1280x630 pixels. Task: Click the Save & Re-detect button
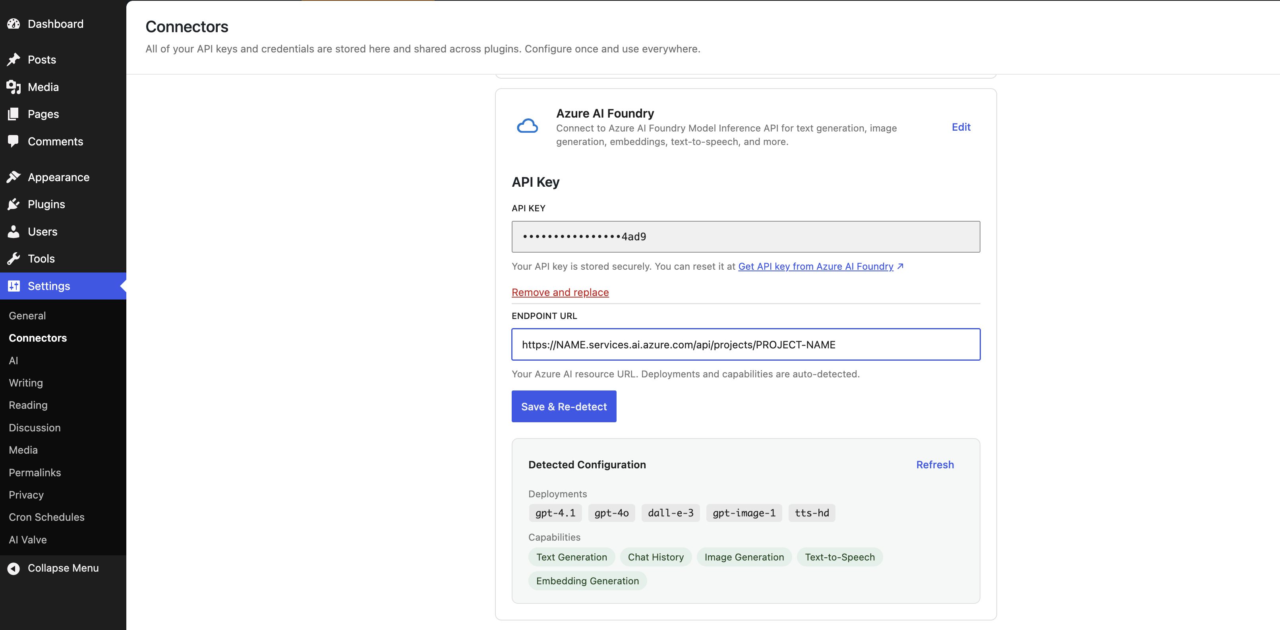564,406
